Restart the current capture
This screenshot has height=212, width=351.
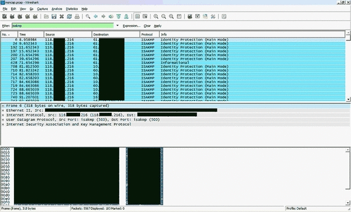tap(35, 16)
